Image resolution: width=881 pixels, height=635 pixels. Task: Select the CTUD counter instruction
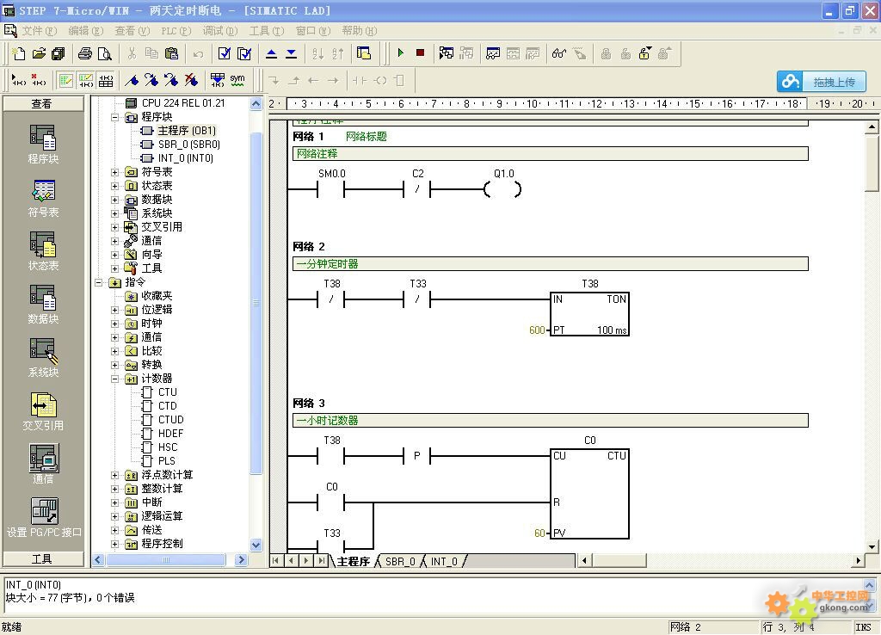(x=171, y=420)
